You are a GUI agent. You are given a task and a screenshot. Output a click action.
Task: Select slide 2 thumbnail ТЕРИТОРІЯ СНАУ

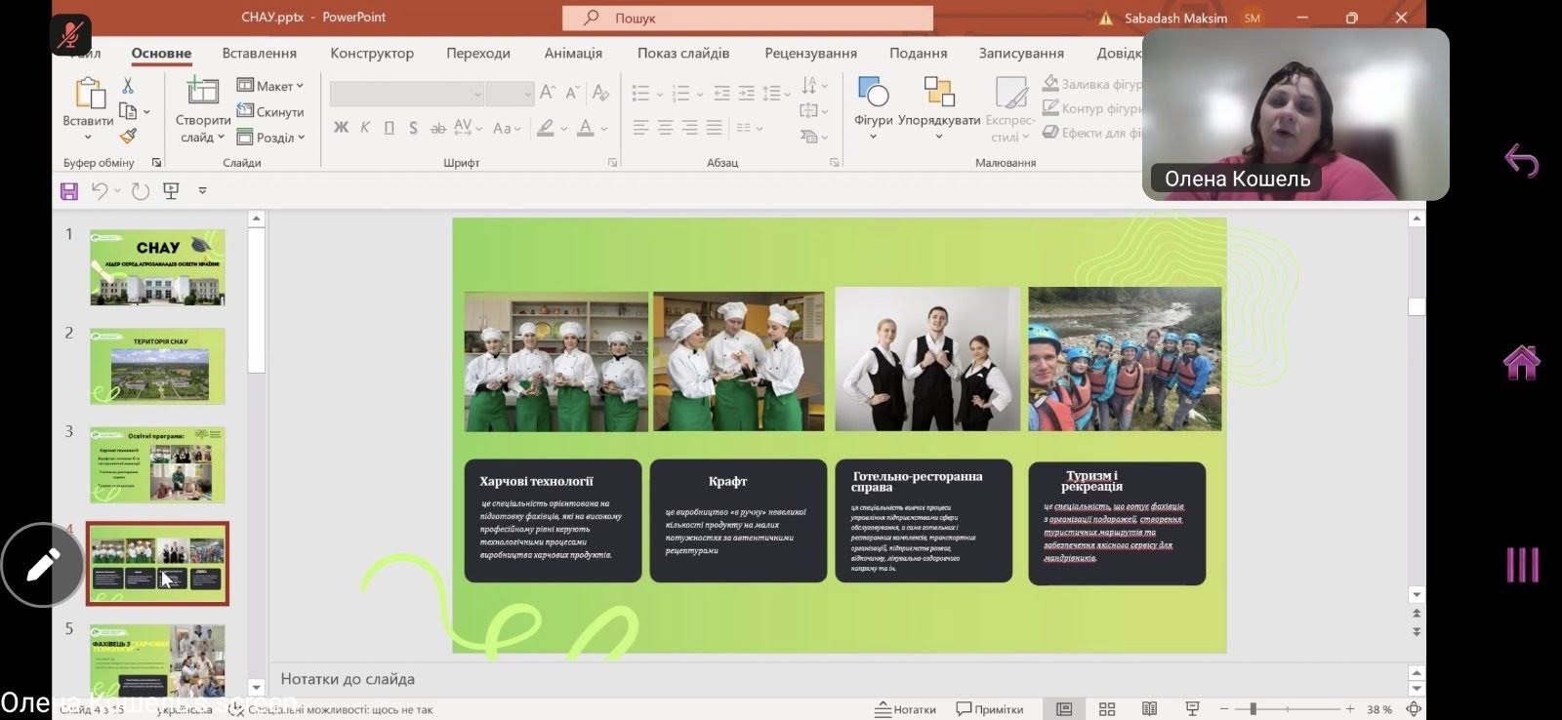pos(157,366)
